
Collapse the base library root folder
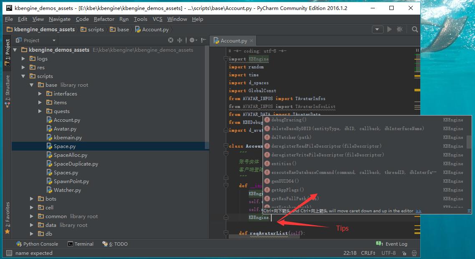pyautogui.click(x=31, y=85)
